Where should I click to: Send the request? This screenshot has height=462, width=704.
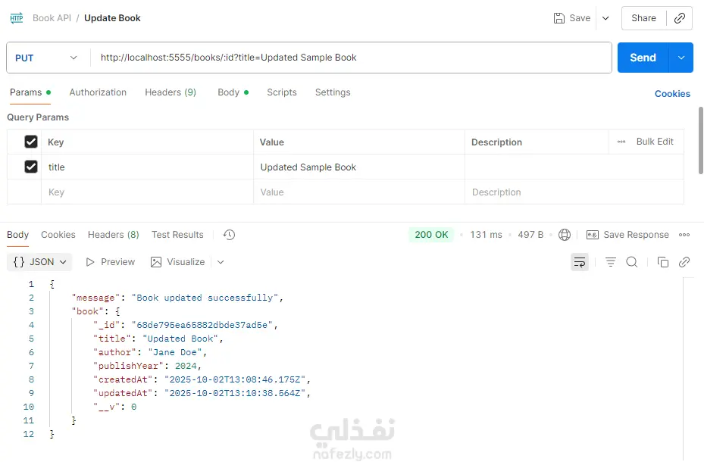point(643,58)
